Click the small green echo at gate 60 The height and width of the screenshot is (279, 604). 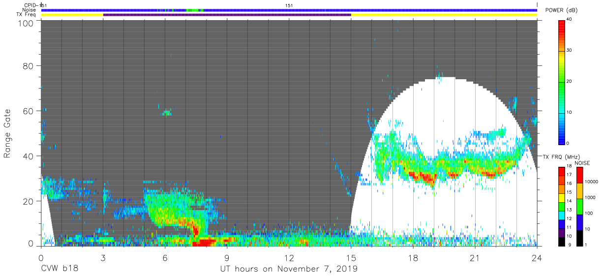(167, 113)
